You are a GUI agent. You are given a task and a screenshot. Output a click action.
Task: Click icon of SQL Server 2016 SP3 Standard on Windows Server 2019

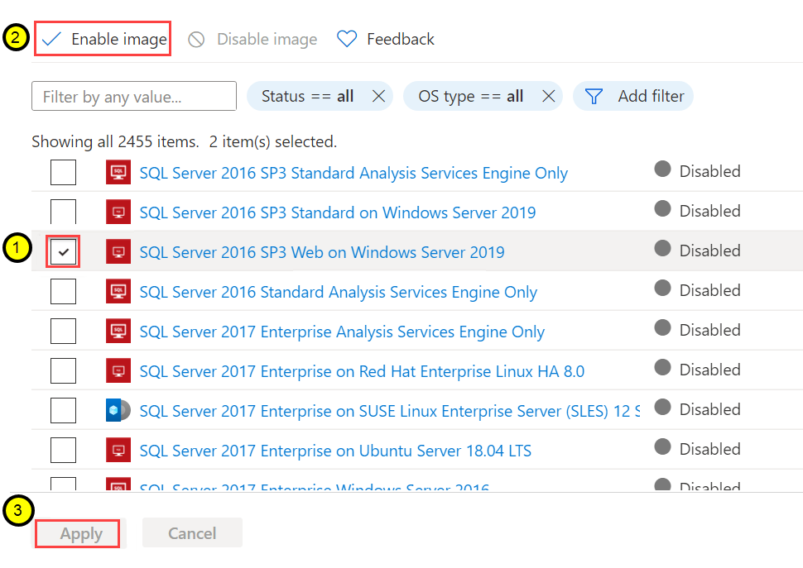click(118, 212)
